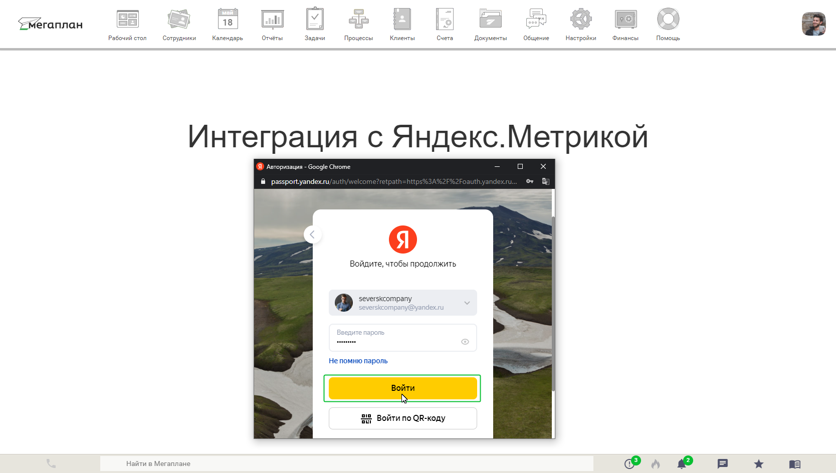The image size is (836, 473).
Task: Click the Войти по QR-коду button
Action: (402, 418)
